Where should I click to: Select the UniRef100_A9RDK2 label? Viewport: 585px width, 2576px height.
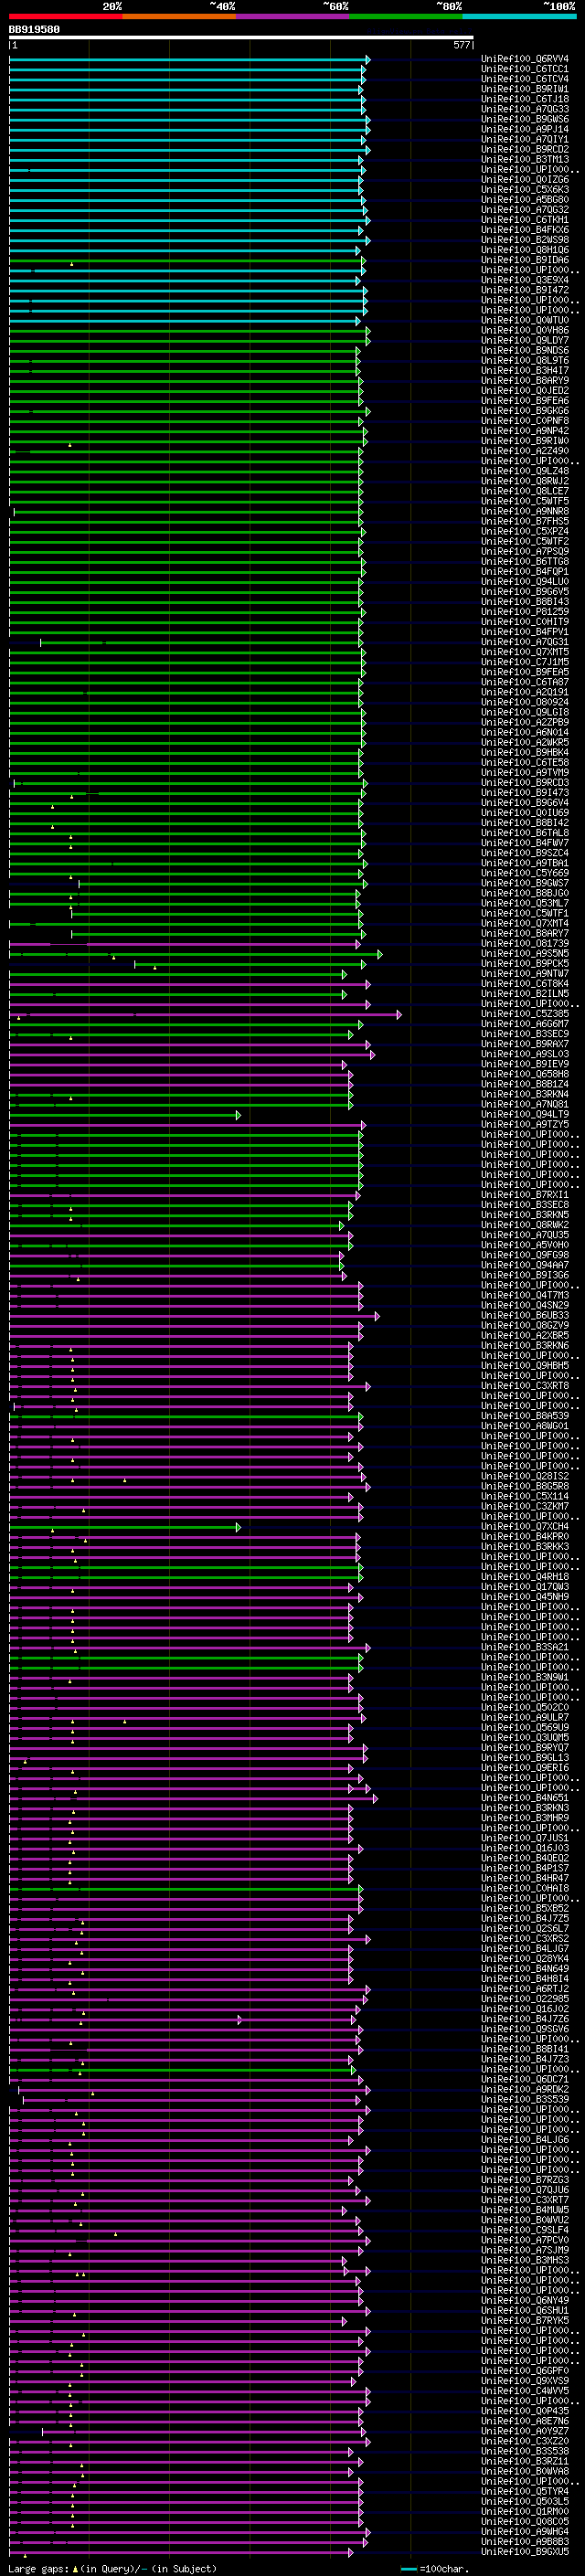[x=524, y=2089]
